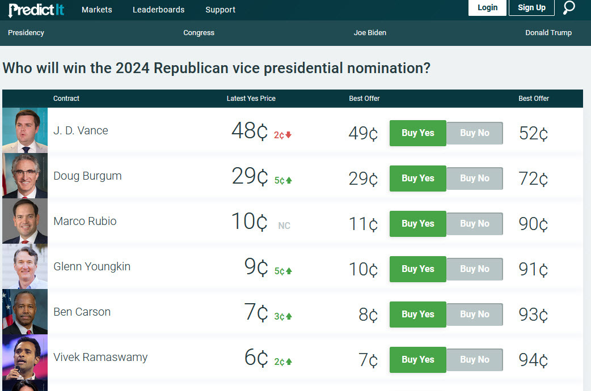Image resolution: width=591 pixels, height=391 pixels.
Task: Switch to the Congress category
Action: [x=199, y=33]
